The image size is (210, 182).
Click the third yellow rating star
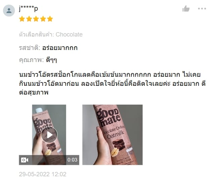coord(36,19)
